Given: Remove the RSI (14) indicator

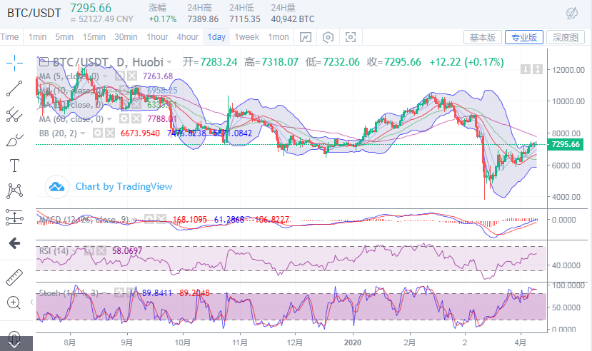Looking at the screenshot, I should 101,250.
